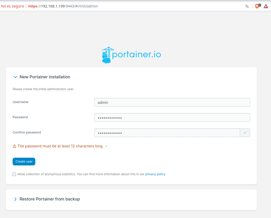Open the privacy policy link
Viewport: 271px width, 218px height.
(155, 174)
